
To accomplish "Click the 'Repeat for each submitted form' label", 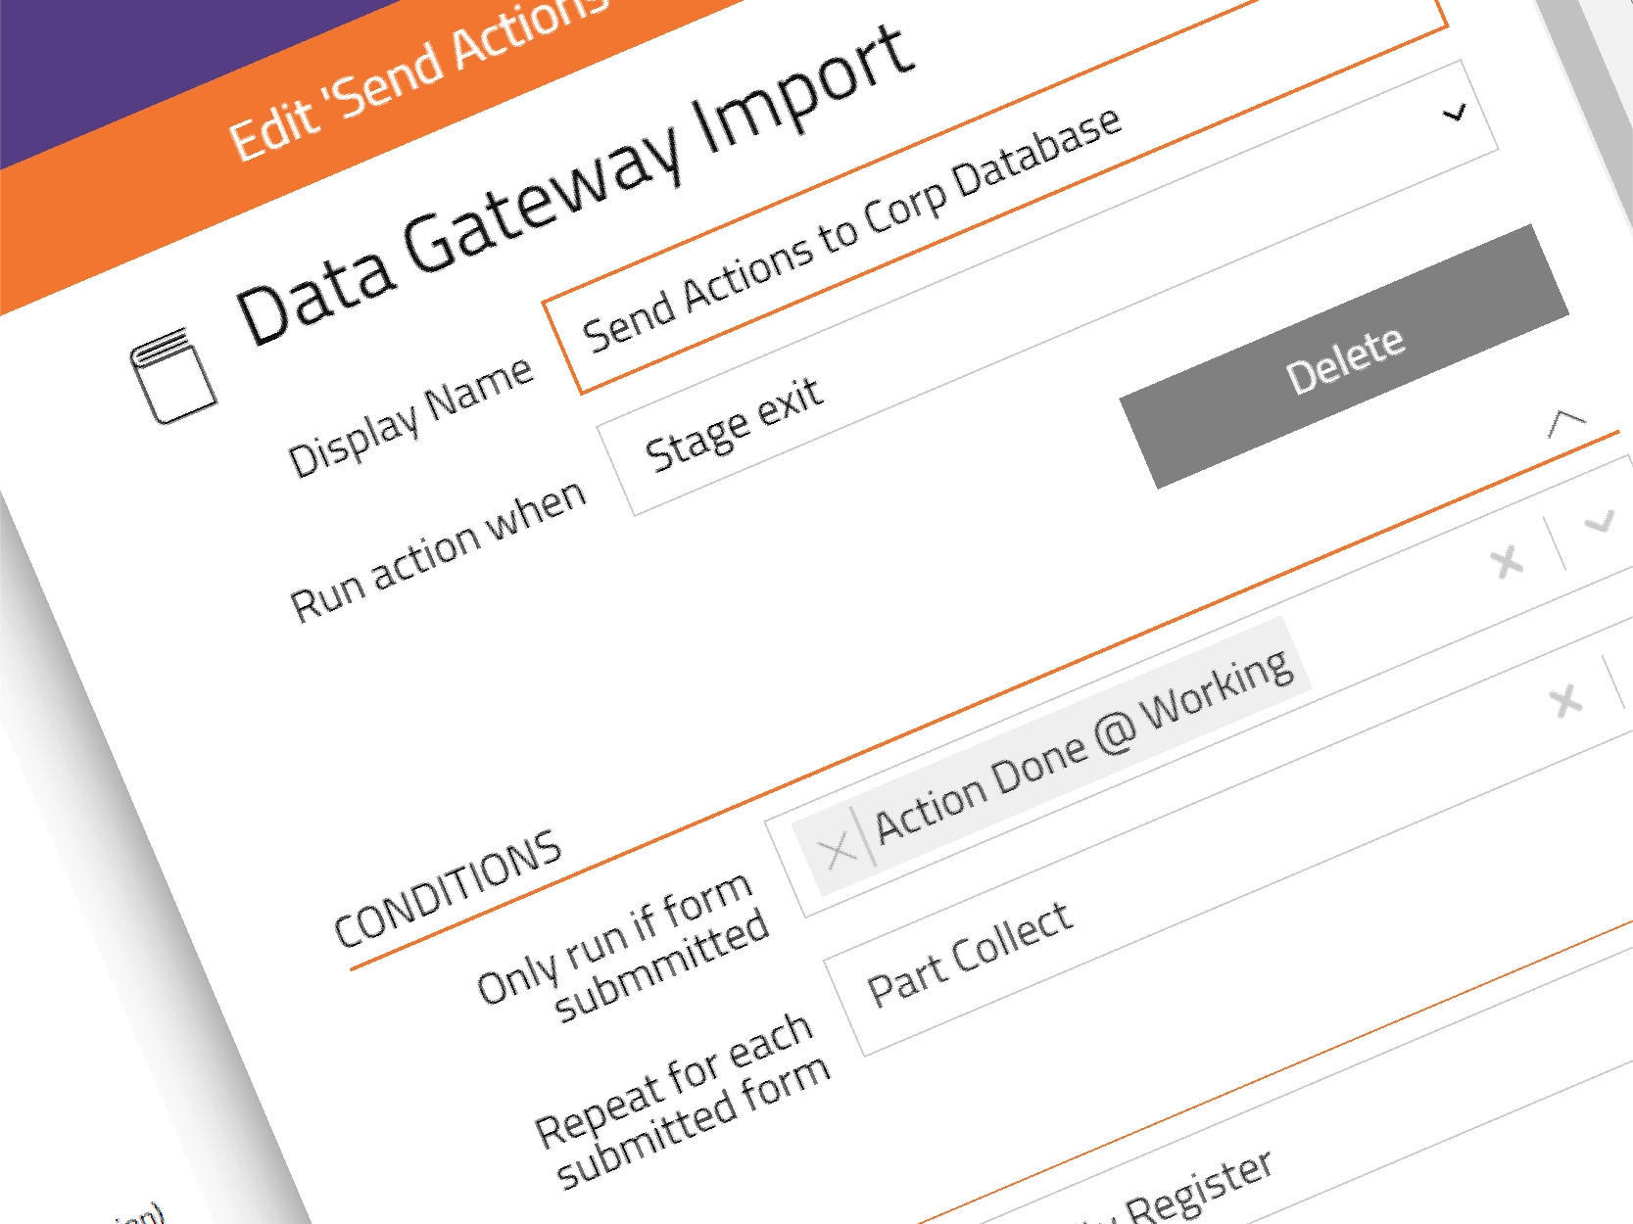I will click(683, 1102).
